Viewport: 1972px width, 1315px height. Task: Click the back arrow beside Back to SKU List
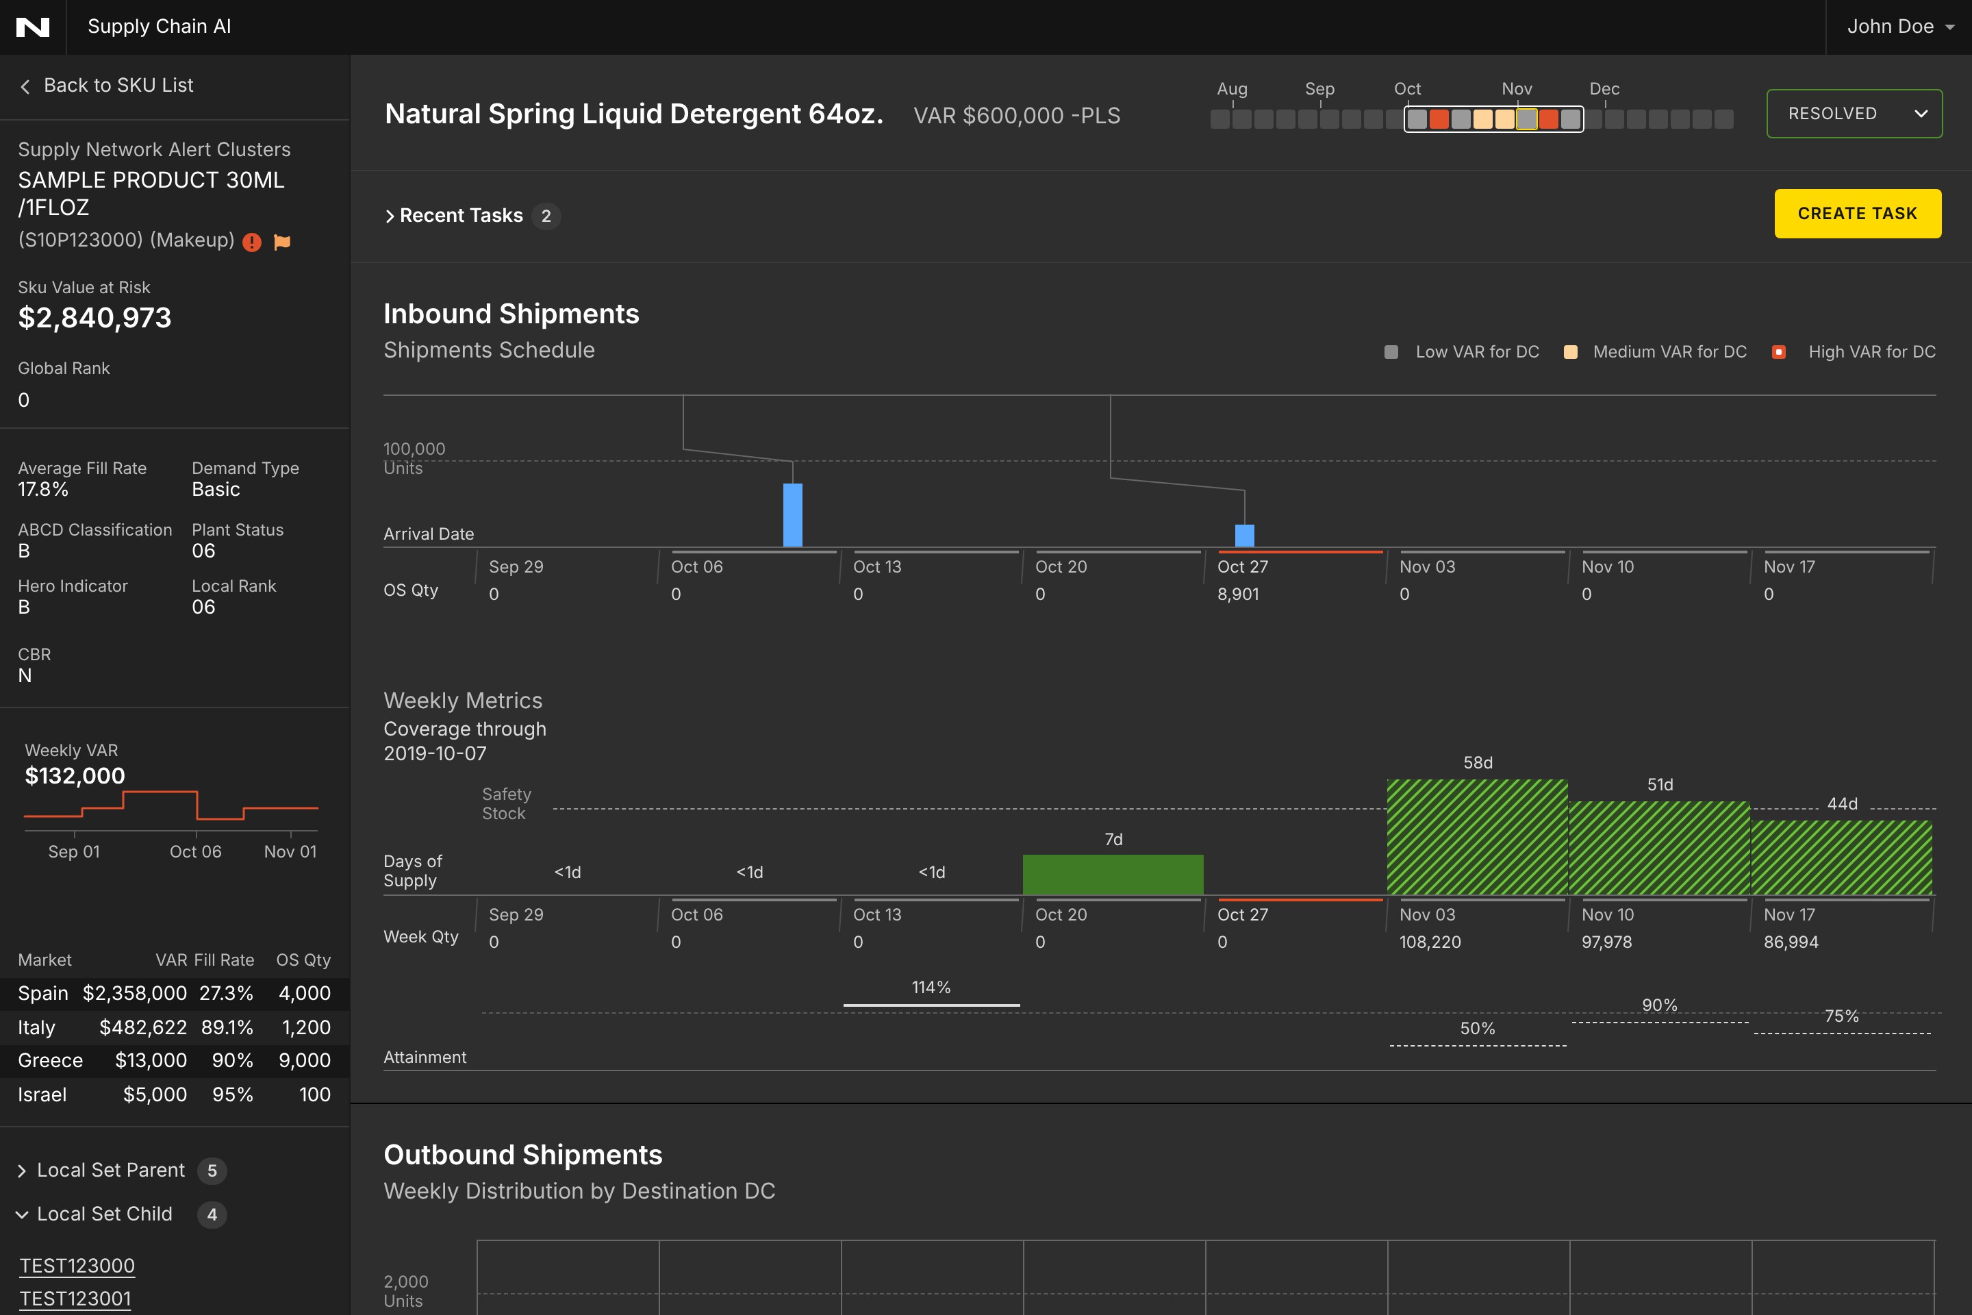(25, 86)
